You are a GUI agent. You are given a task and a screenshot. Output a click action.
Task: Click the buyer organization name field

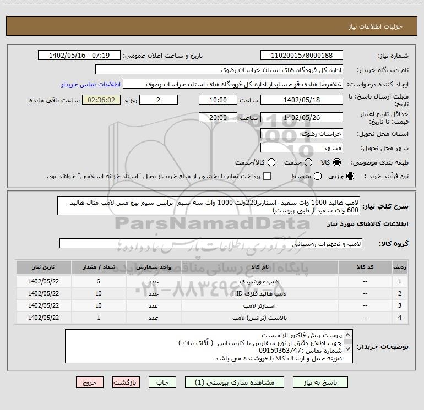point(219,70)
